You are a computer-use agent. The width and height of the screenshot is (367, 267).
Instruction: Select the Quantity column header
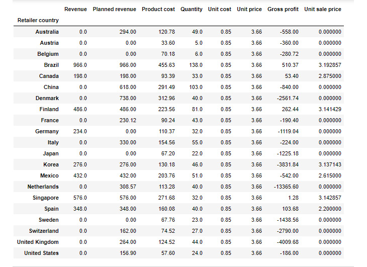pos(192,10)
